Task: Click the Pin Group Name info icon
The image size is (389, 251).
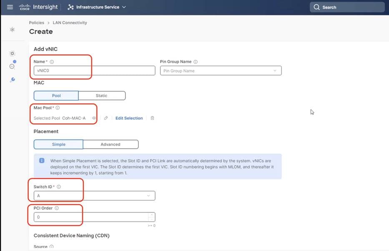Action: (194, 61)
